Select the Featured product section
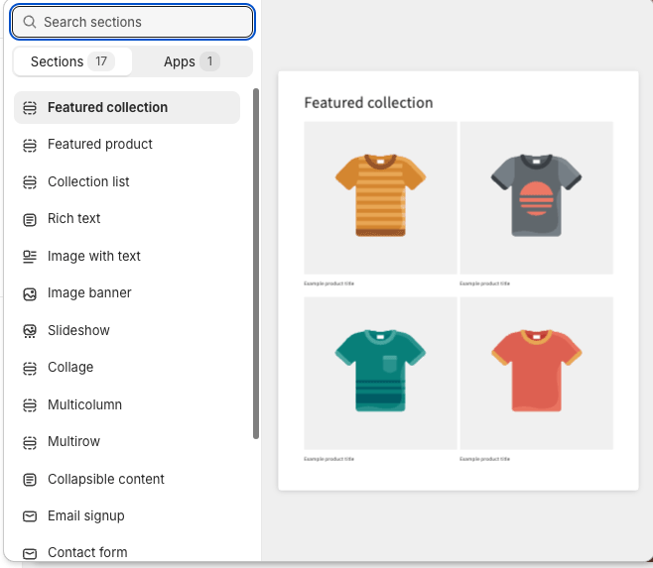This screenshot has height=568, width=653. (x=127, y=145)
